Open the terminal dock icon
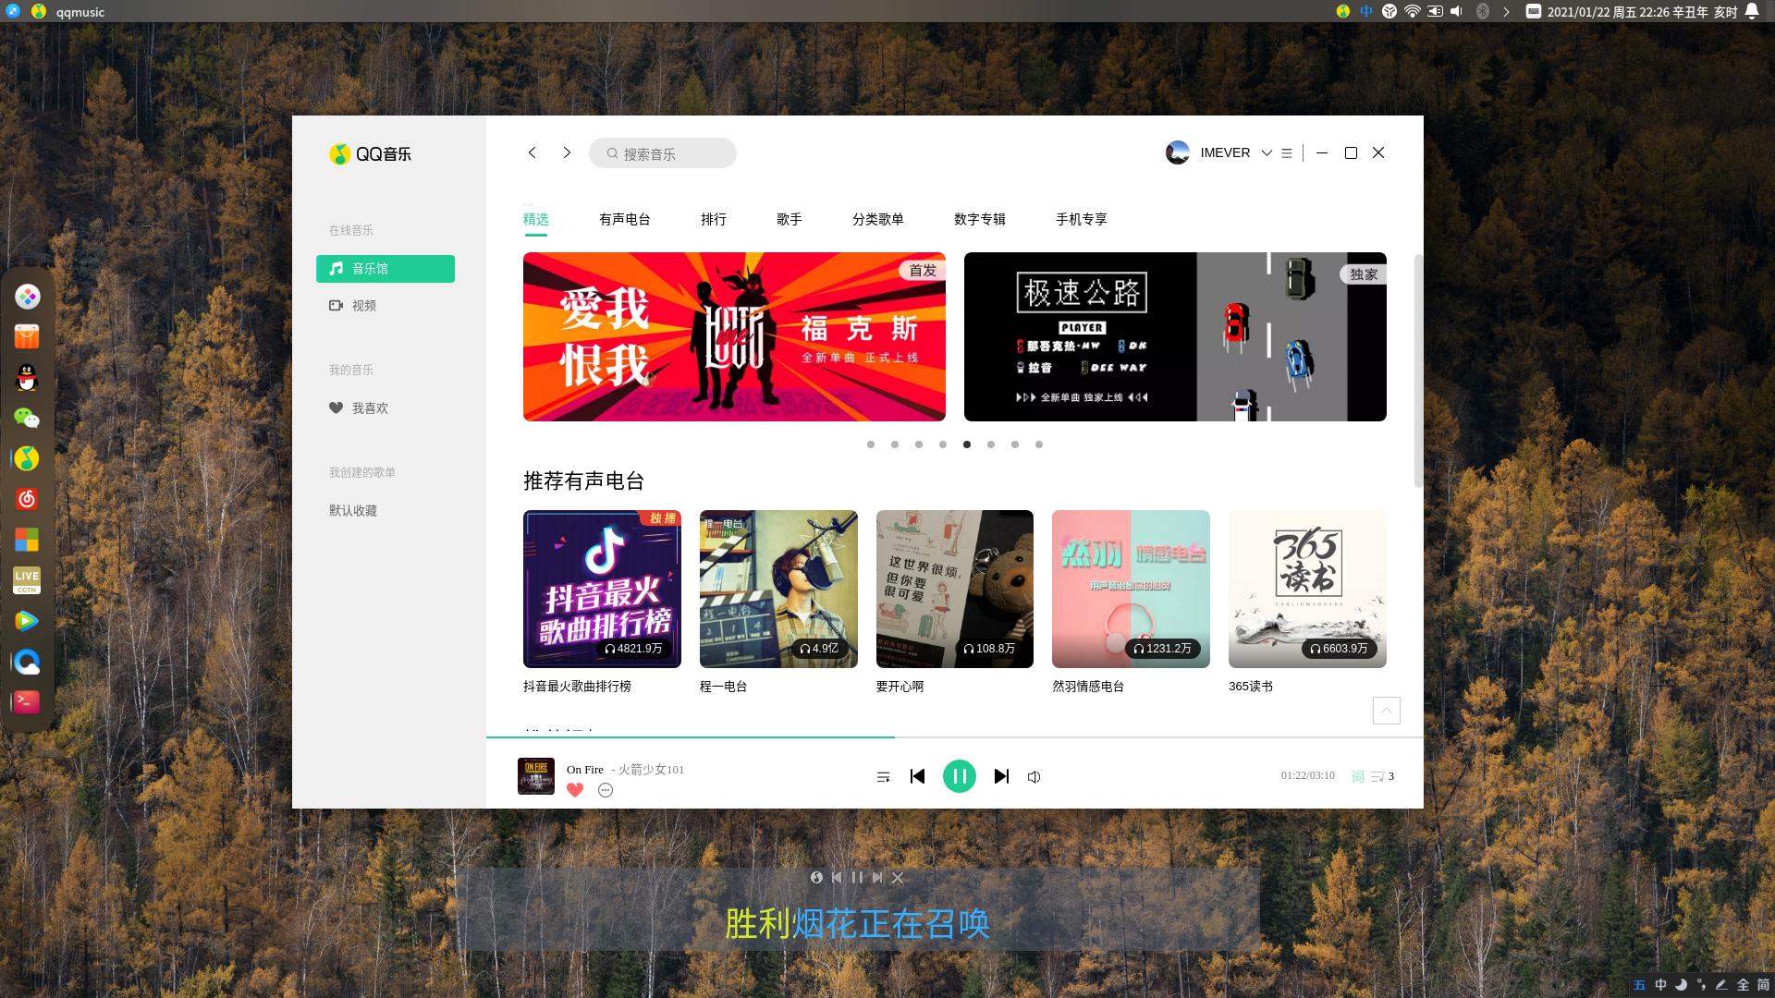Viewport: 1775px width, 998px height. (27, 702)
